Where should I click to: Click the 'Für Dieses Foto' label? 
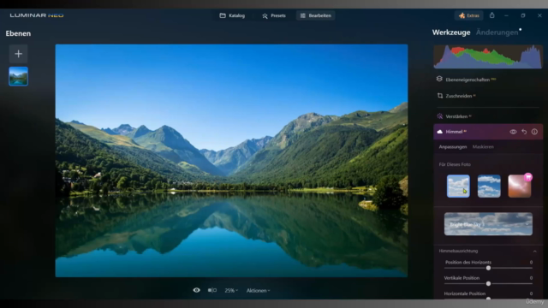click(x=455, y=164)
